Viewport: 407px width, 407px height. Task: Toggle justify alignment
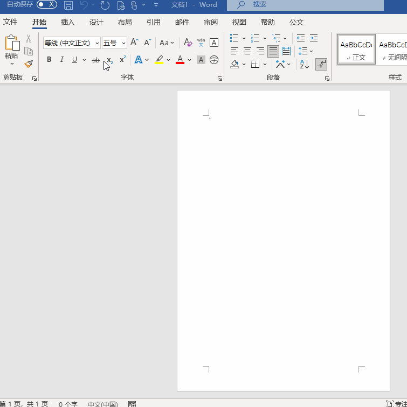point(273,51)
